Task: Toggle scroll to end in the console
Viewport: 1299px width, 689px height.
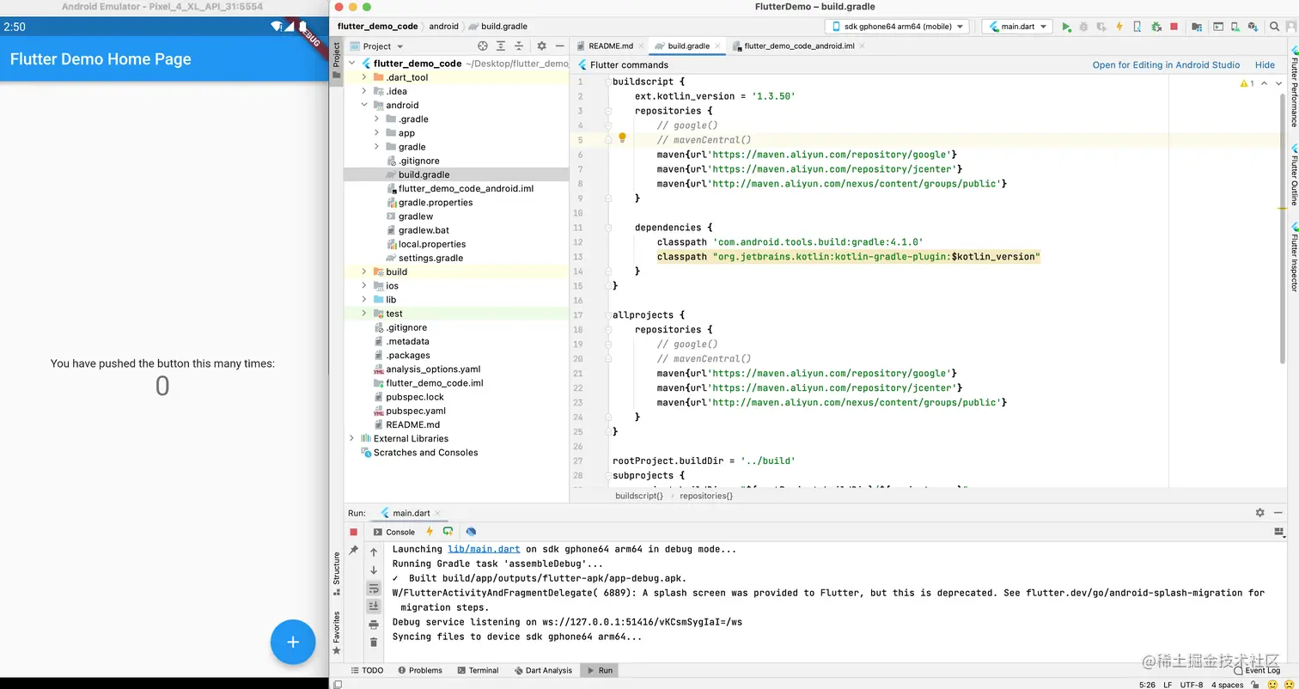Action: pos(374,607)
